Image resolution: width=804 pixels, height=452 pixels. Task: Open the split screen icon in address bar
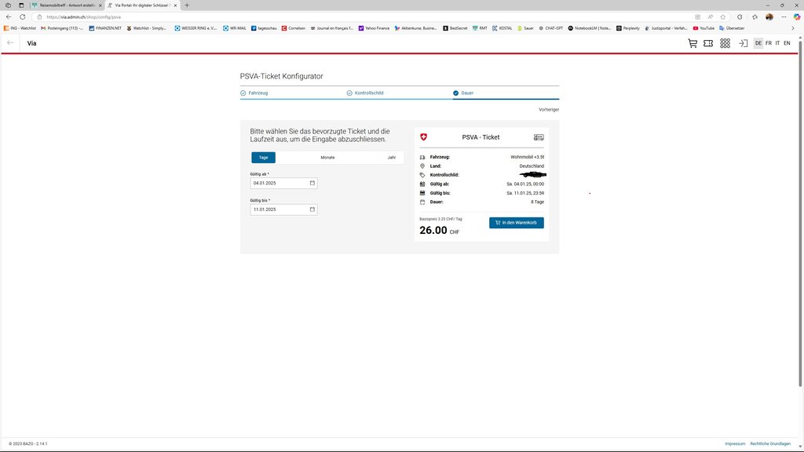697,17
